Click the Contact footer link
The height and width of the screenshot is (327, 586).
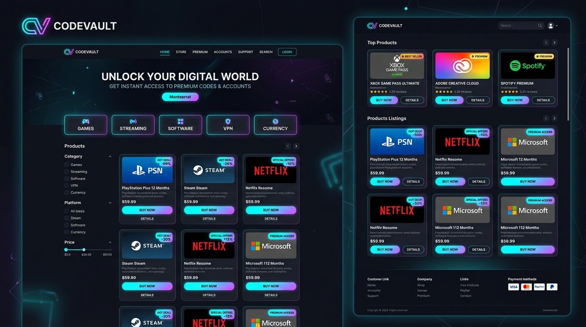coord(465,296)
